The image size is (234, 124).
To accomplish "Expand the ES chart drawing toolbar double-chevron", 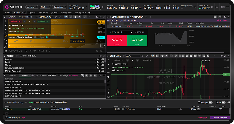I will [x=6, y=21].
